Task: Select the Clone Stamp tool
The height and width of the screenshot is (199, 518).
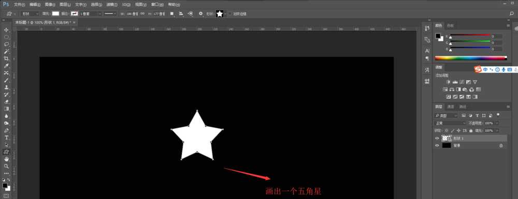Action: click(x=6, y=87)
